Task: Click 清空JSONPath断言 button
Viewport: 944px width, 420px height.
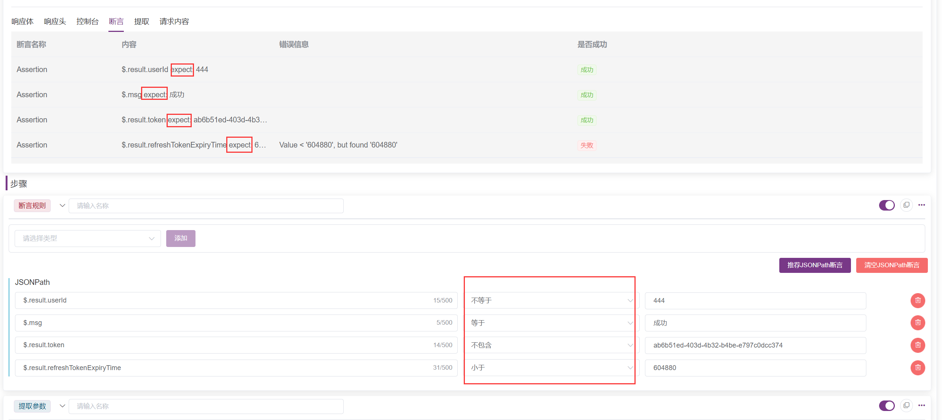Action: (891, 265)
